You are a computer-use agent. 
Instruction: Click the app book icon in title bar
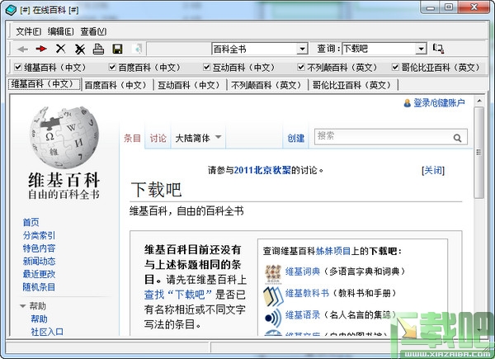tap(11, 10)
